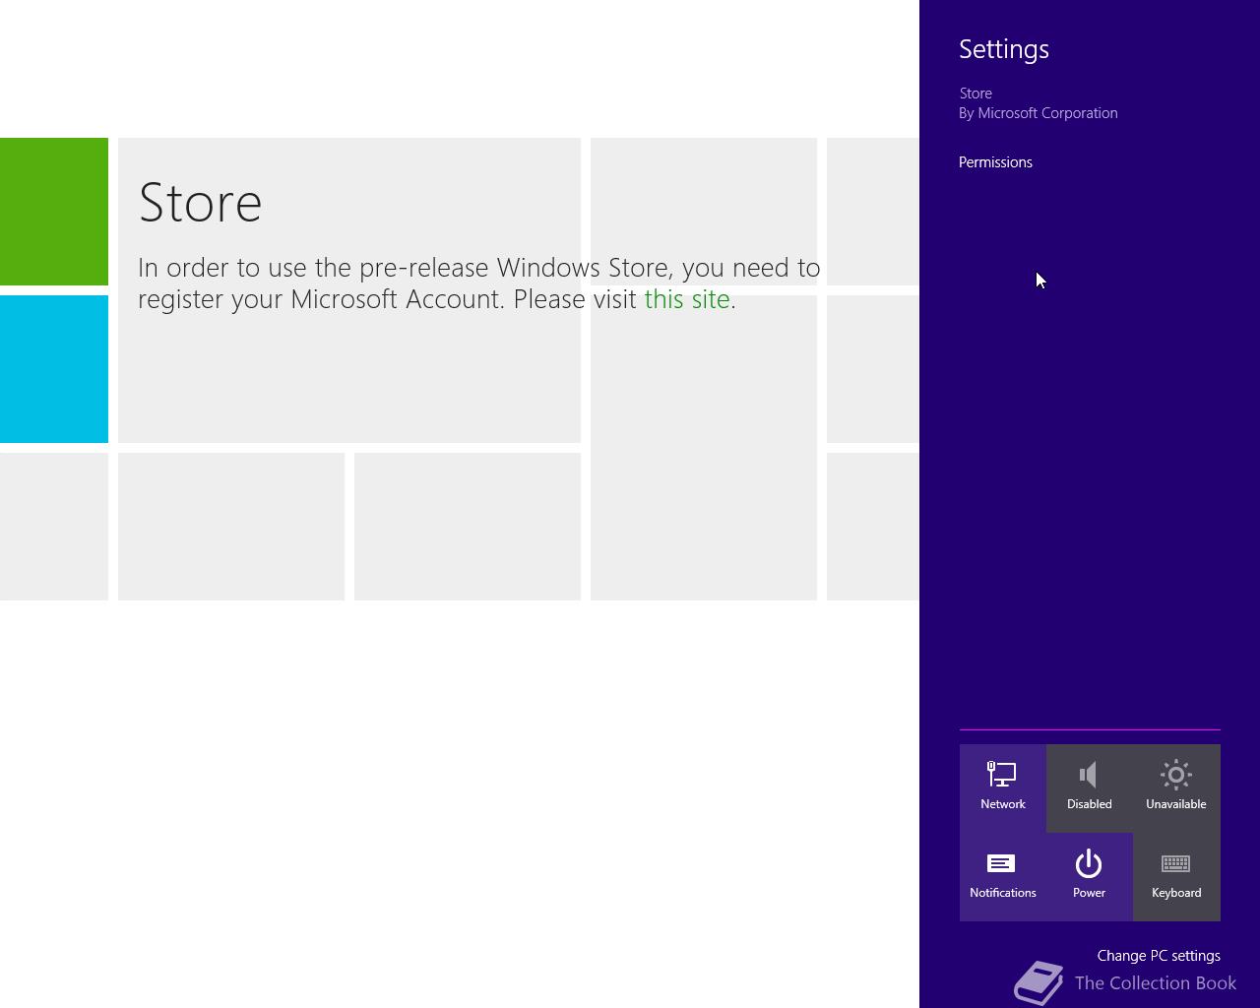Viewport: 1260px width, 1008px height.
Task: Select the Unavailable brightness icon
Action: click(1176, 787)
